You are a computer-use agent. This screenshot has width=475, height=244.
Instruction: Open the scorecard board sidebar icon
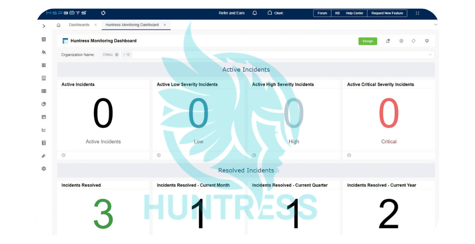(44, 117)
